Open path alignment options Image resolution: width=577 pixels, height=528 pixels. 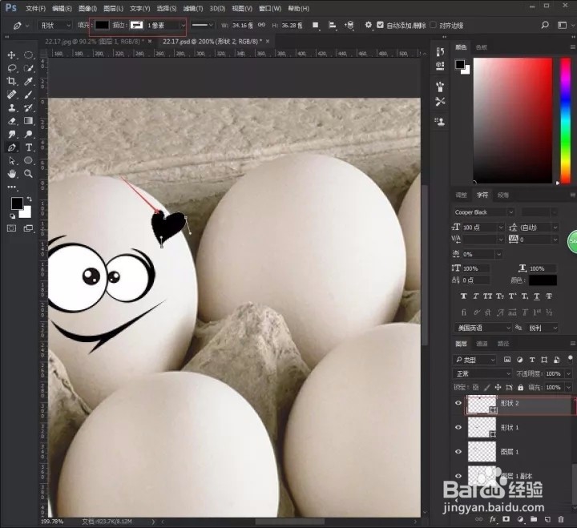pyautogui.click(x=333, y=25)
